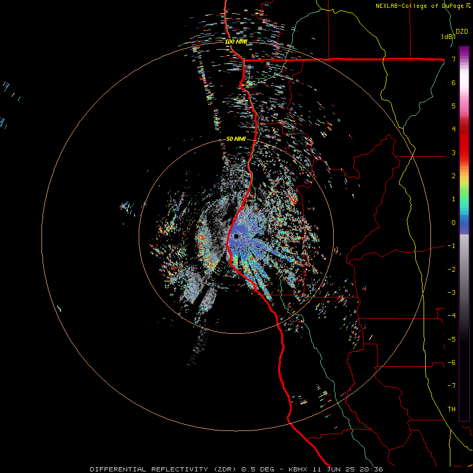Click the positive 4 value on color scale

pyautogui.click(x=454, y=129)
